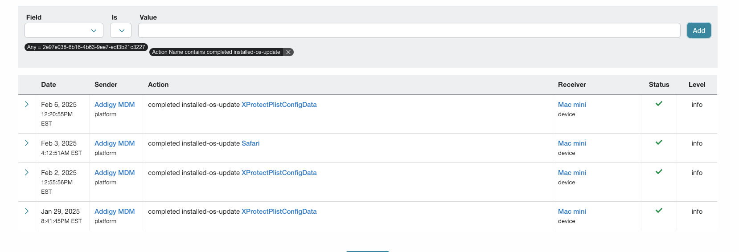Open Addigy MDM sender in Feb 6 row

click(x=115, y=105)
